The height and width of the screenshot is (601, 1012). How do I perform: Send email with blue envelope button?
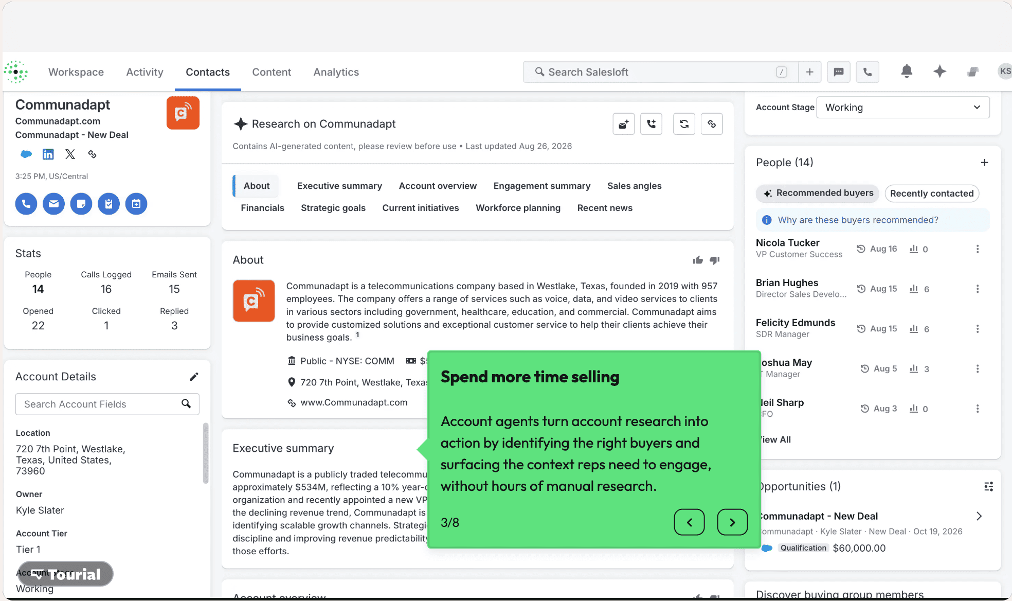pyautogui.click(x=53, y=204)
